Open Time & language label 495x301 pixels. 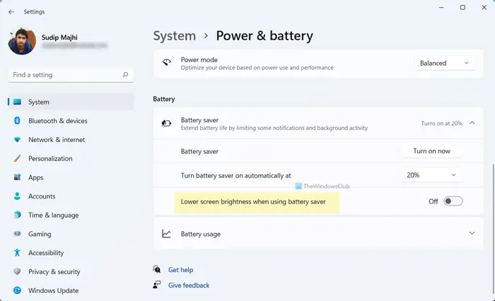(53, 216)
